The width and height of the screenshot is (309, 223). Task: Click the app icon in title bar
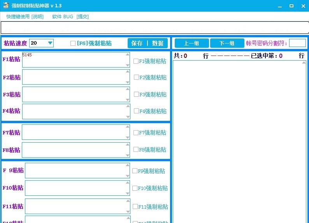(x=7, y=6)
